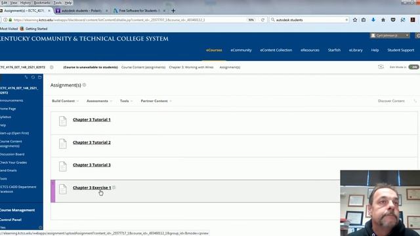420x236 pixels.
Task: Open the downloads arrow icon in the browser toolbar
Action: pos(373,20)
